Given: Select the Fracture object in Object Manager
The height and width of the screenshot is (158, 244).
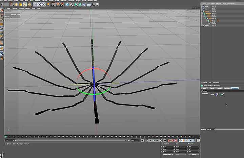Looking at the screenshot, I should point(208,14).
